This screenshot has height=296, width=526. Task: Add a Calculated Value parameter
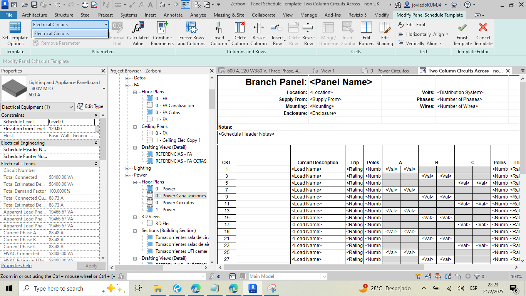[x=138, y=34]
